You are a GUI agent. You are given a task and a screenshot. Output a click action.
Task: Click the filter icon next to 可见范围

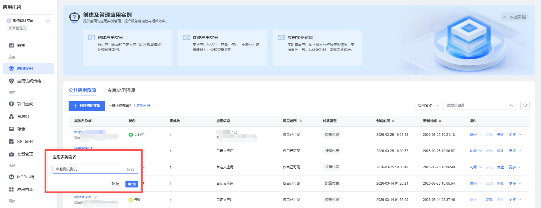click(301, 121)
